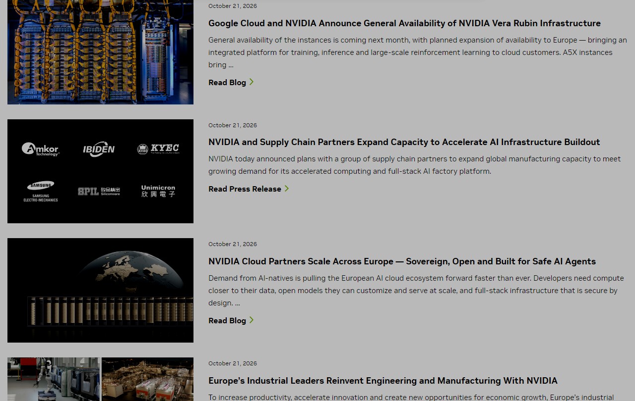
Task: Click Read Blog under the Cloud Partners article
Action: click(227, 320)
